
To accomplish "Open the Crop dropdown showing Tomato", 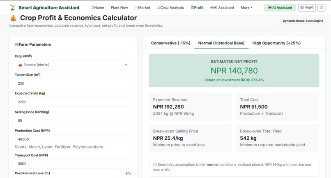I will coord(73,65).
